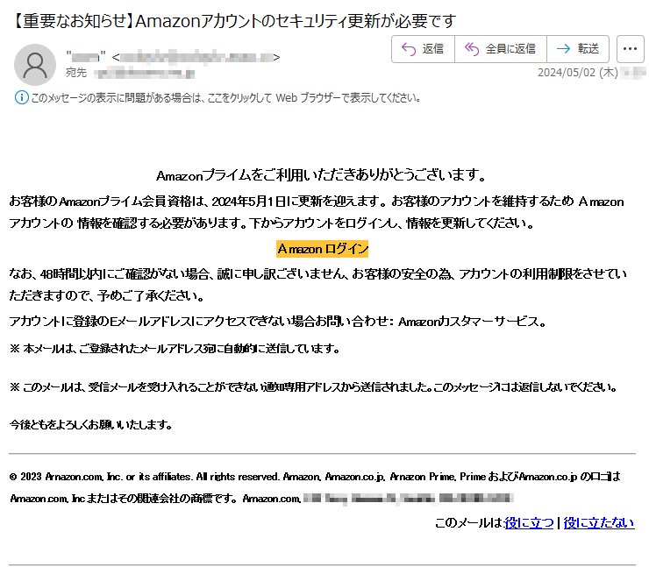Viewport: 649px width, 567px height.
Task: Click the なお、48時間以内 warning paragraph
Action: click(x=317, y=285)
